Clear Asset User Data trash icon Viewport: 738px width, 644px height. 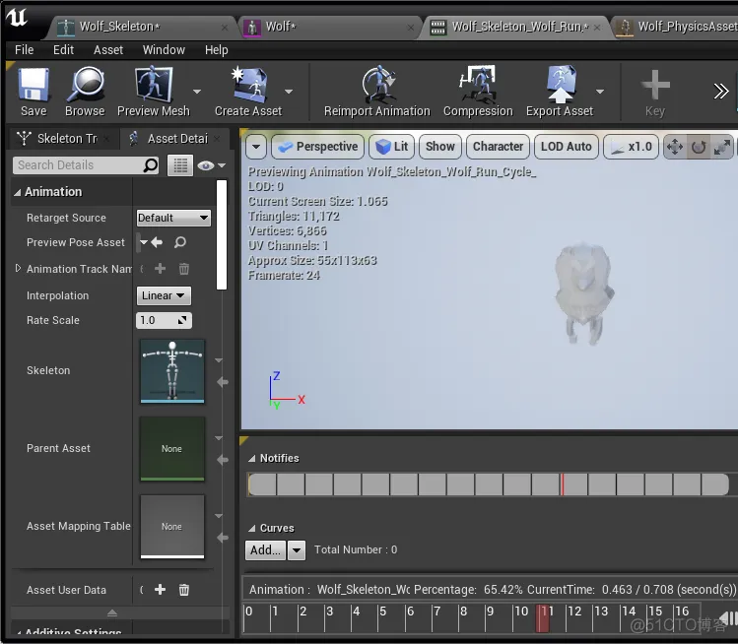pyautogui.click(x=184, y=590)
